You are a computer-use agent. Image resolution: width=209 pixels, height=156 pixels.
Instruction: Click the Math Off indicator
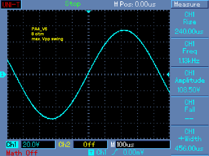(x=22, y=153)
